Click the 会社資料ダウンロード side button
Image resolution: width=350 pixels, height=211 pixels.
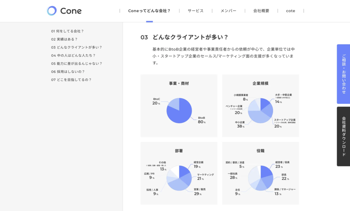(343, 136)
